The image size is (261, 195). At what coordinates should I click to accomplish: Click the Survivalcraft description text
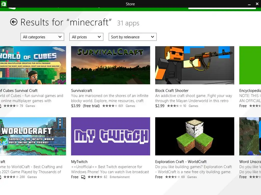coord(110,98)
